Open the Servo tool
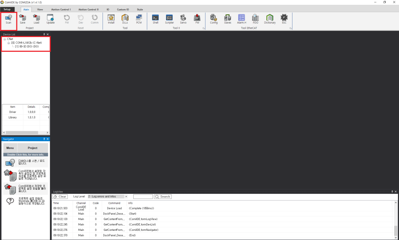The image size is (399, 240). click(183, 18)
